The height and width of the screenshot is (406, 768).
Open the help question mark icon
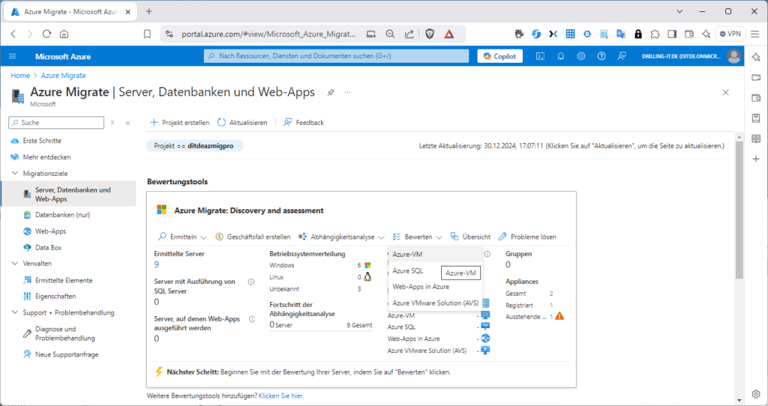[601, 56]
